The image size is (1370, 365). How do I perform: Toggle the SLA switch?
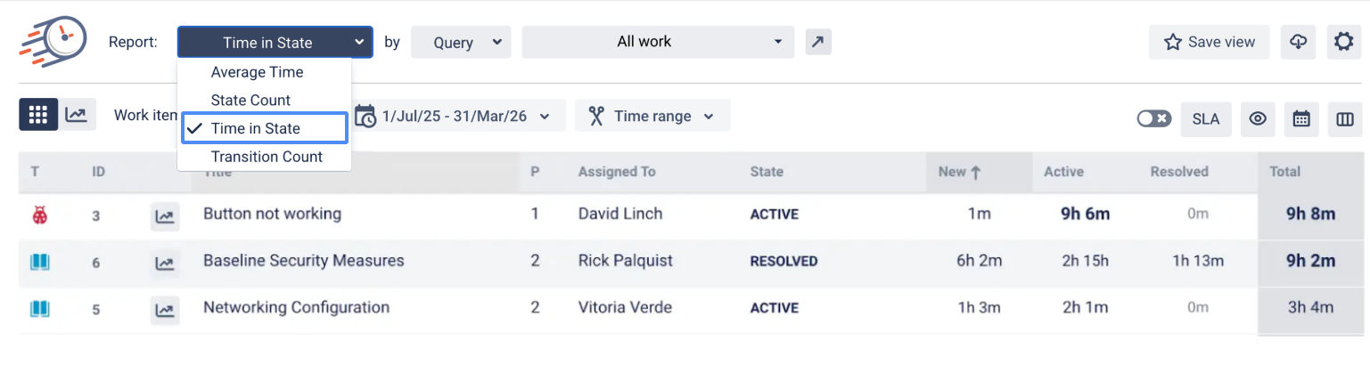point(1153,118)
